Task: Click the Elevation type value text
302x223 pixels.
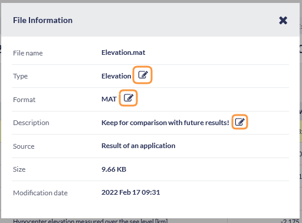Action: [x=116, y=76]
